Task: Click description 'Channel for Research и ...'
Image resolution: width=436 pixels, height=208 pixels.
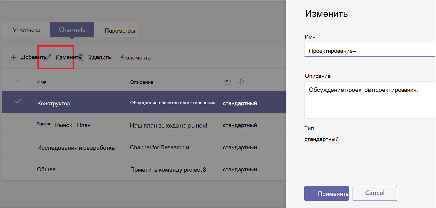Action: point(162,147)
